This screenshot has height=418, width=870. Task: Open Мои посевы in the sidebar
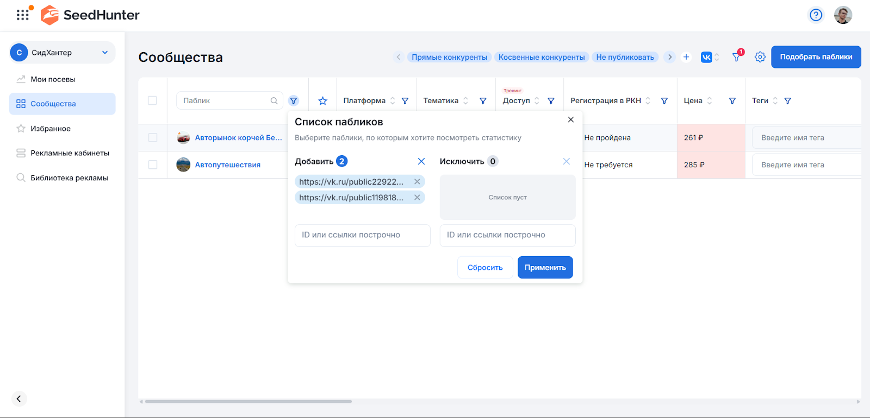click(x=53, y=79)
